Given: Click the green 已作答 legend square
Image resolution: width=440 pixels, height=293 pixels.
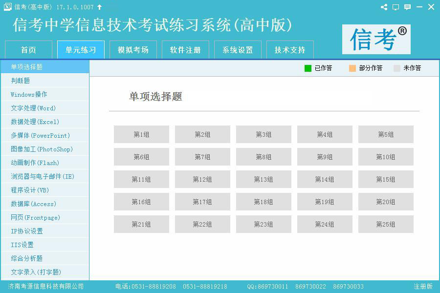Looking at the screenshot, I should click(x=308, y=68).
